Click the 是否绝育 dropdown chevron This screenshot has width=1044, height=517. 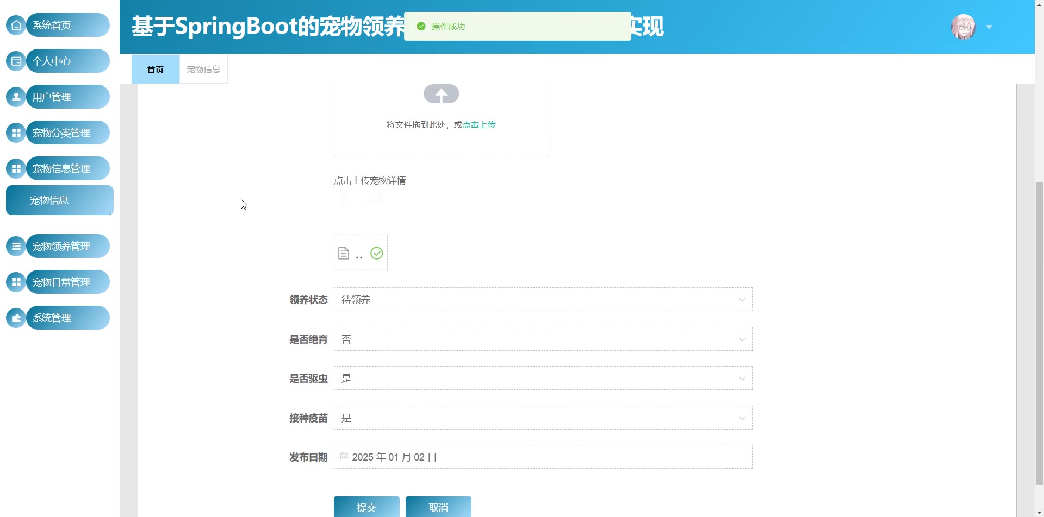tap(742, 339)
